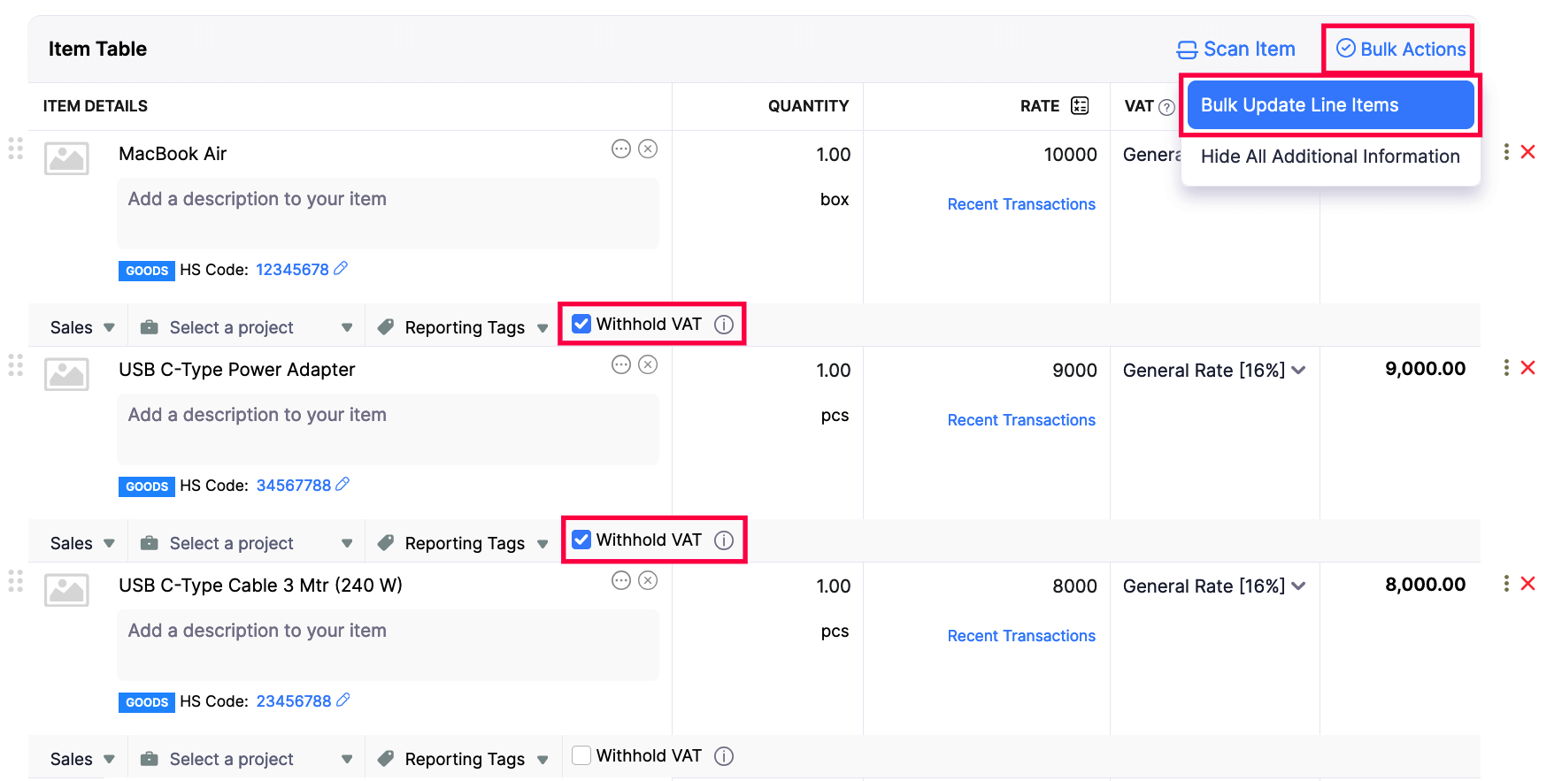Screen dimensions: 1562x781
Task: Open three-dot menu for MacBook Air row
Action: click(1506, 152)
